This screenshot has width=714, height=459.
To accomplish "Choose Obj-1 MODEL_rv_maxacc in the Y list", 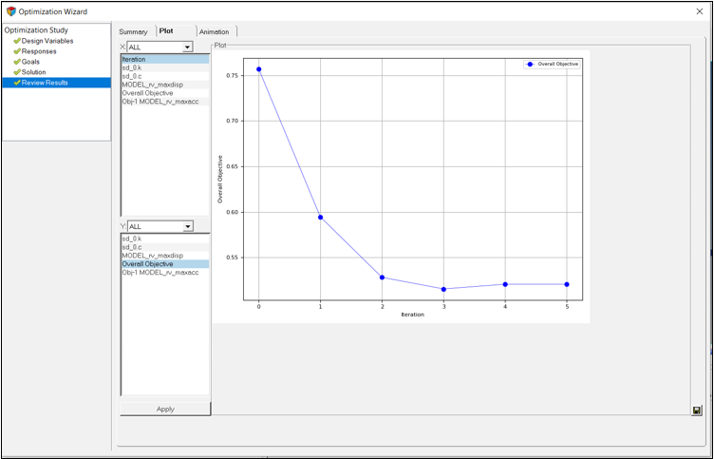I will [x=160, y=273].
